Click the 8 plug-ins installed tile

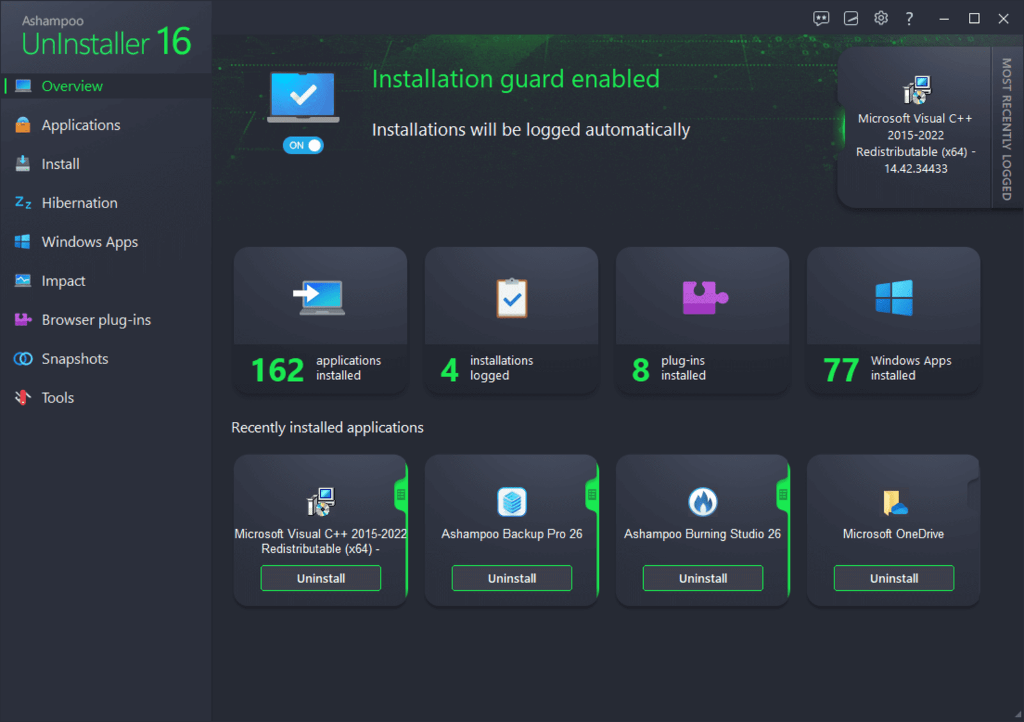click(x=701, y=320)
